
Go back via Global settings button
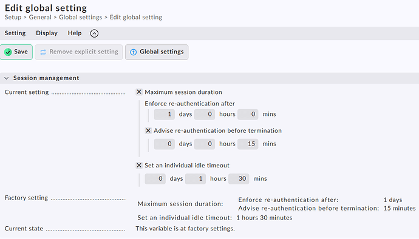pyautogui.click(x=157, y=52)
